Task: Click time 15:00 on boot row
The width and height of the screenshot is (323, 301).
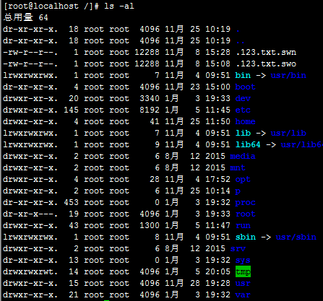Action: pos(218,87)
